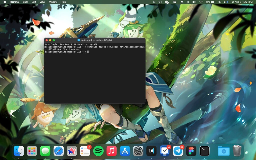Open the Arc browser from the dock
Image resolution: width=256 pixels, height=160 pixels.
(72, 151)
